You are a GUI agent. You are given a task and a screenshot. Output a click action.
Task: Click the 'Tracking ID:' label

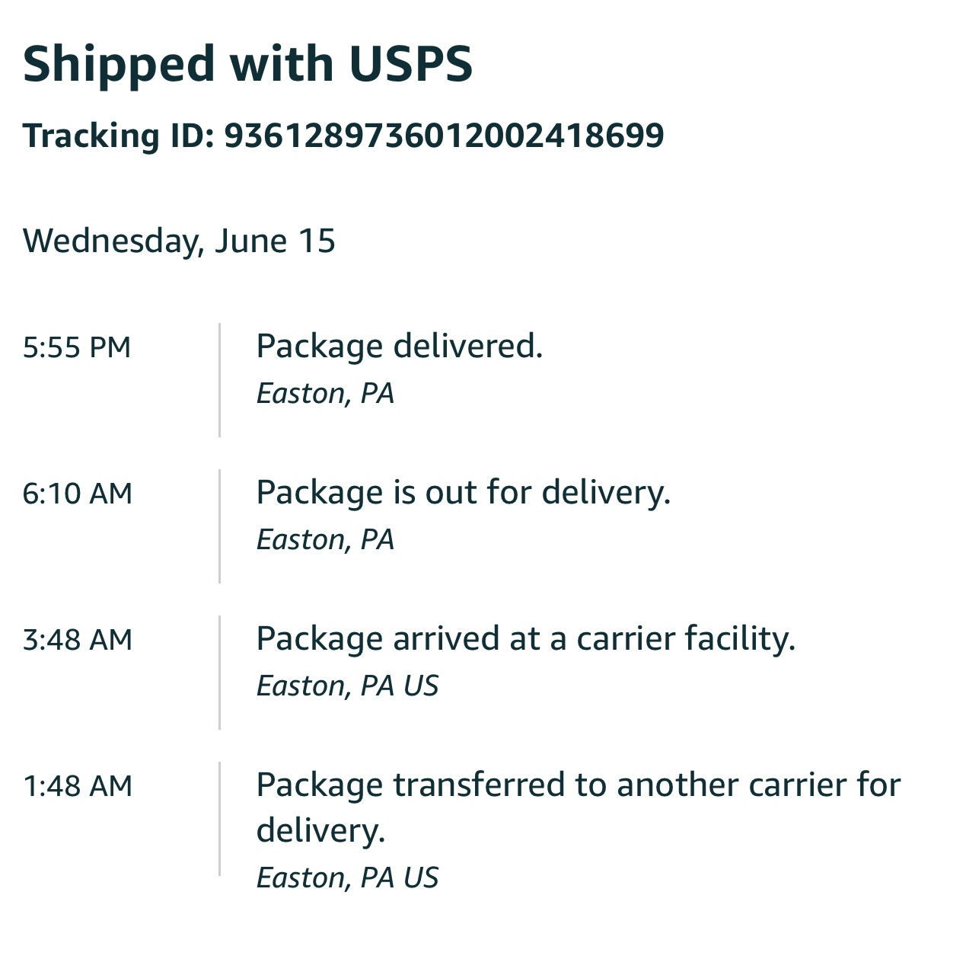[119, 136]
